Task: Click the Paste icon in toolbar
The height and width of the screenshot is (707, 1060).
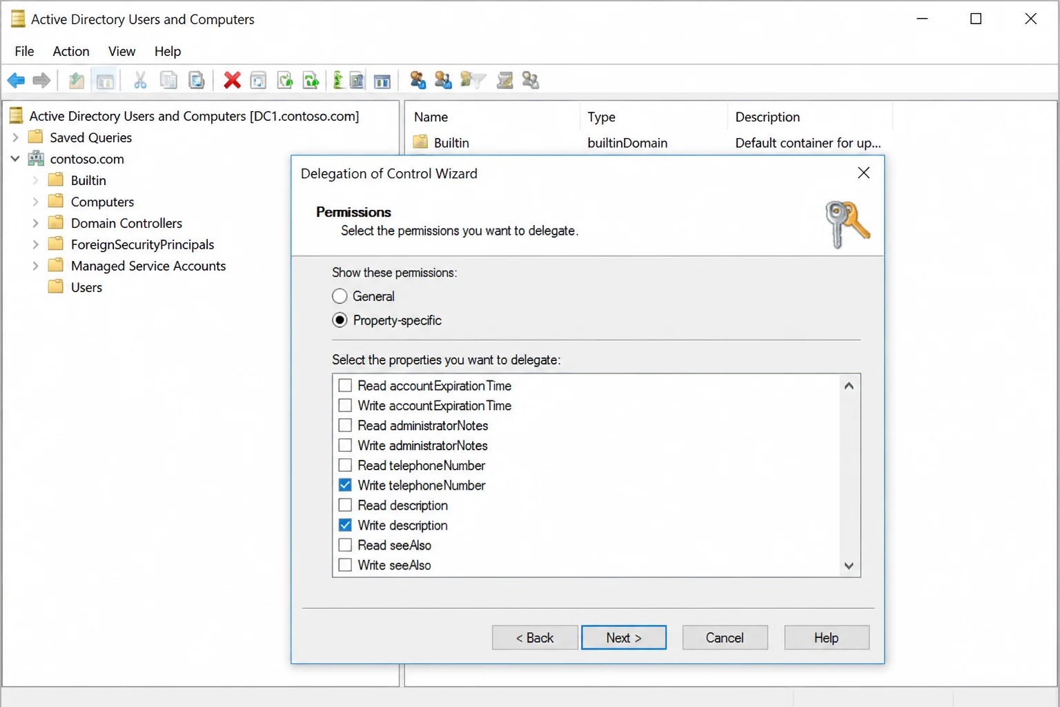Action: point(197,81)
